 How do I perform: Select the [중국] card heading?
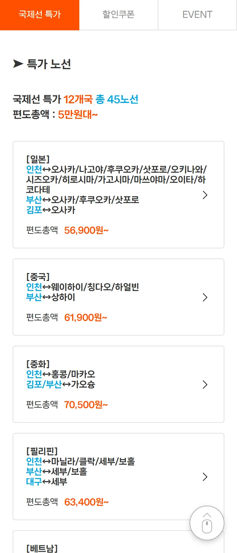click(38, 277)
